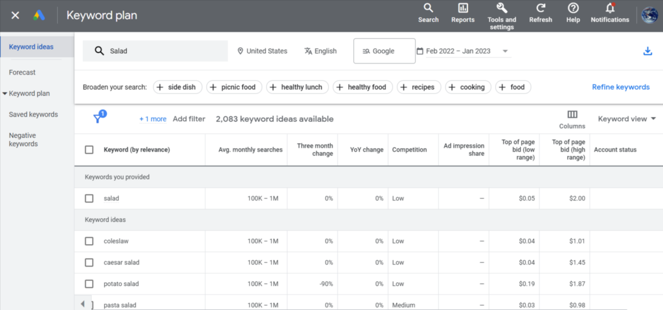
Task: Add the 'healthy lunch' broaden chip
Action: point(297,87)
